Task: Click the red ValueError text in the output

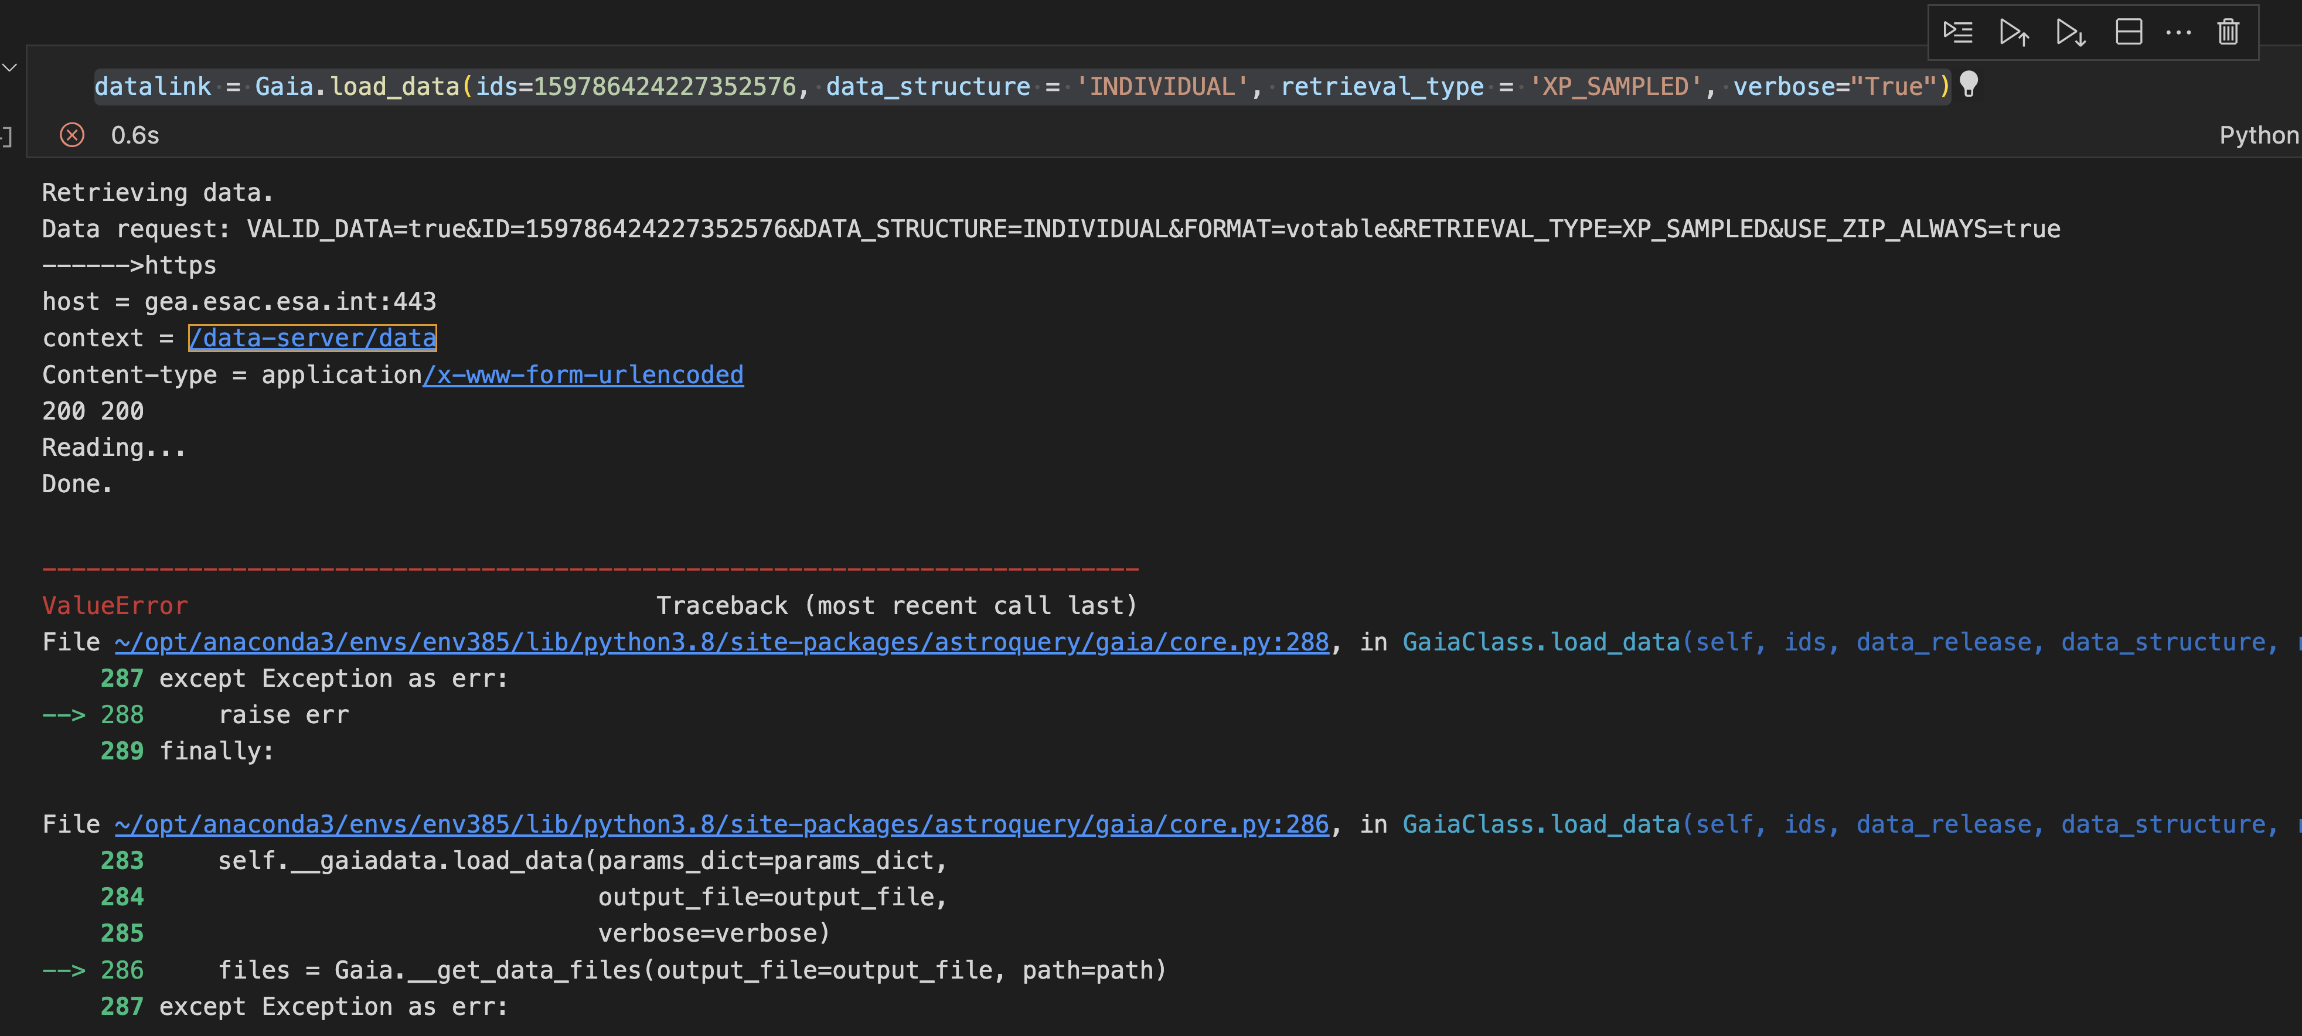Action: [x=115, y=606]
